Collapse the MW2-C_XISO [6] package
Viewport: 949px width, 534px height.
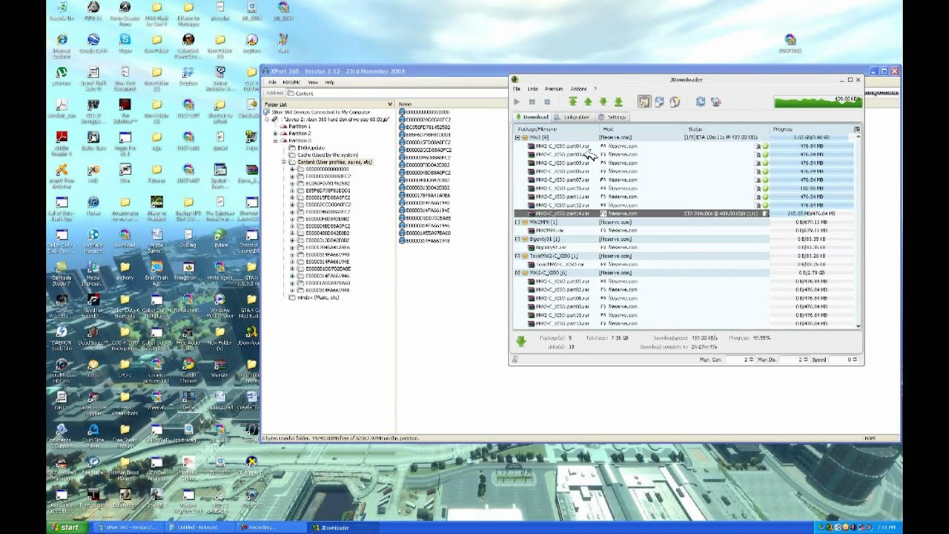pyautogui.click(x=518, y=273)
